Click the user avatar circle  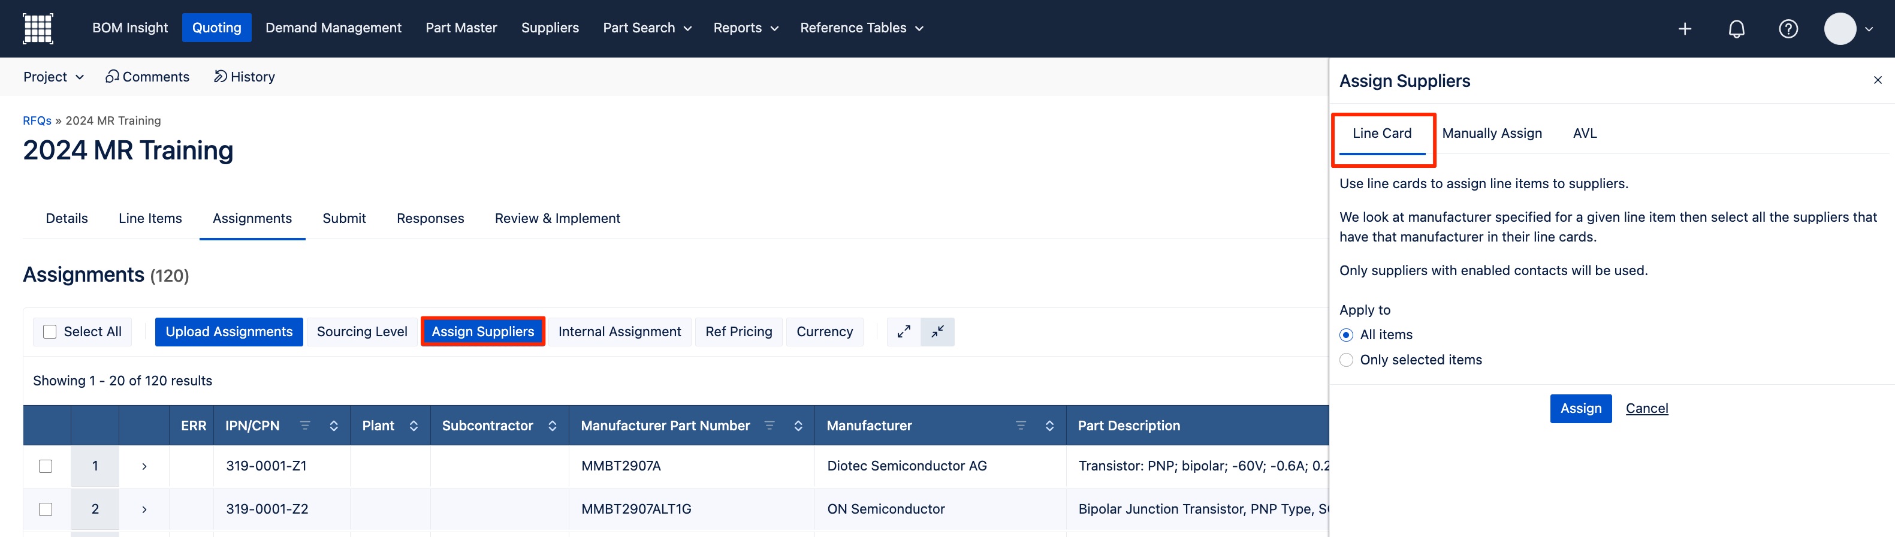(1840, 29)
